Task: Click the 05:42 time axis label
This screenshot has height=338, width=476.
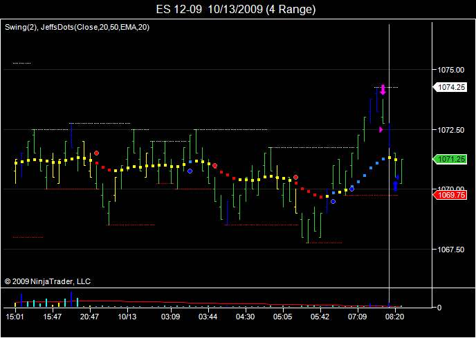Action: tap(320, 317)
